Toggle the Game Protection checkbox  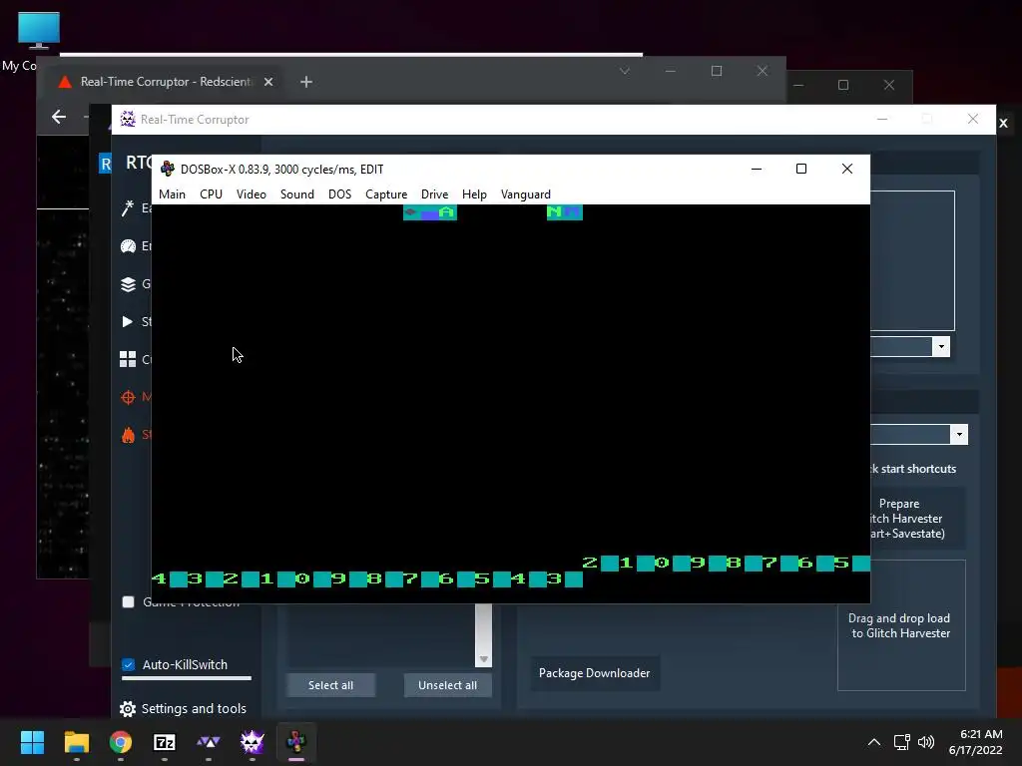(x=129, y=601)
